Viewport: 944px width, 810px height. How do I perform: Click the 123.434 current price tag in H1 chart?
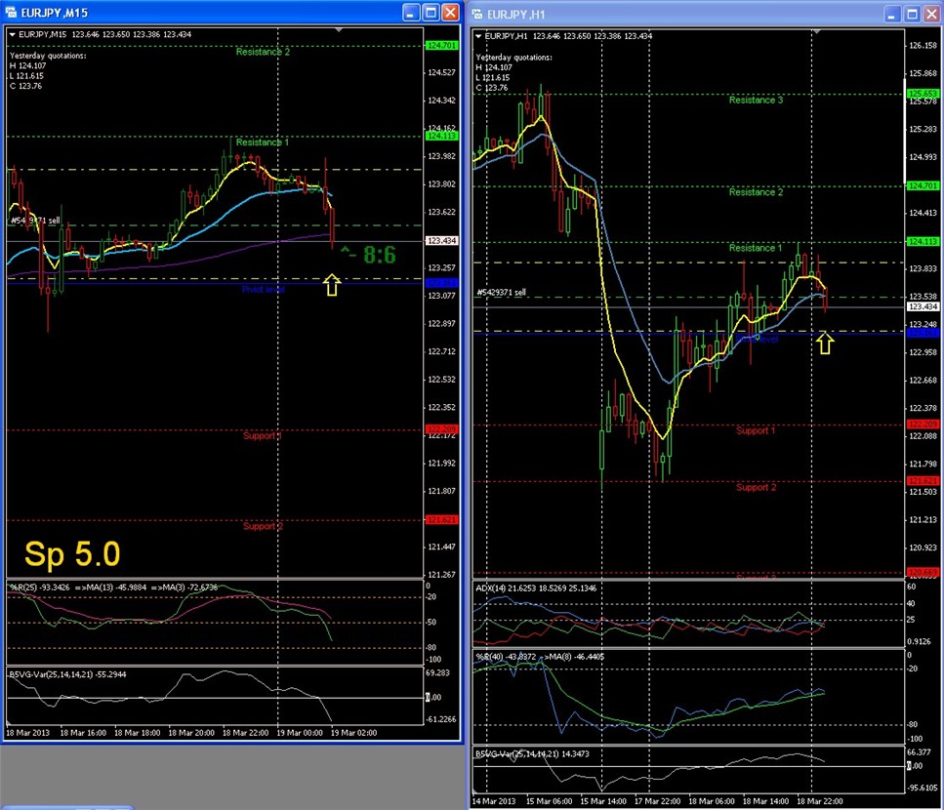point(923,306)
